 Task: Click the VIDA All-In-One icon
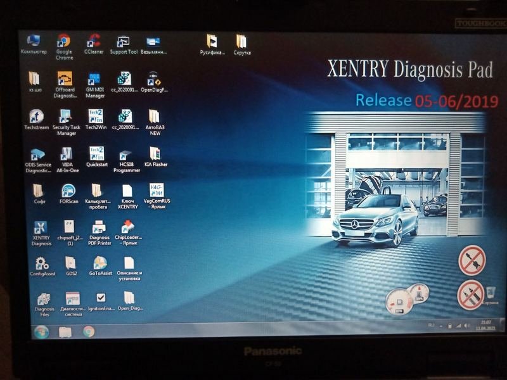pyautogui.click(x=67, y=154)
